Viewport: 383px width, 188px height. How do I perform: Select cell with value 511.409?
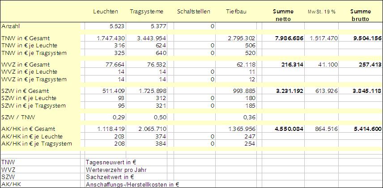pos(113,91)
